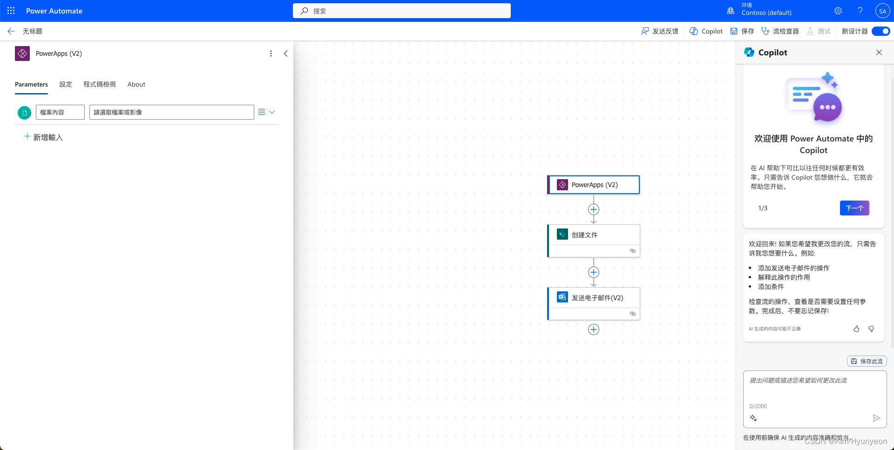Toggle the 新设计器 switch

[x=880, y=31]
